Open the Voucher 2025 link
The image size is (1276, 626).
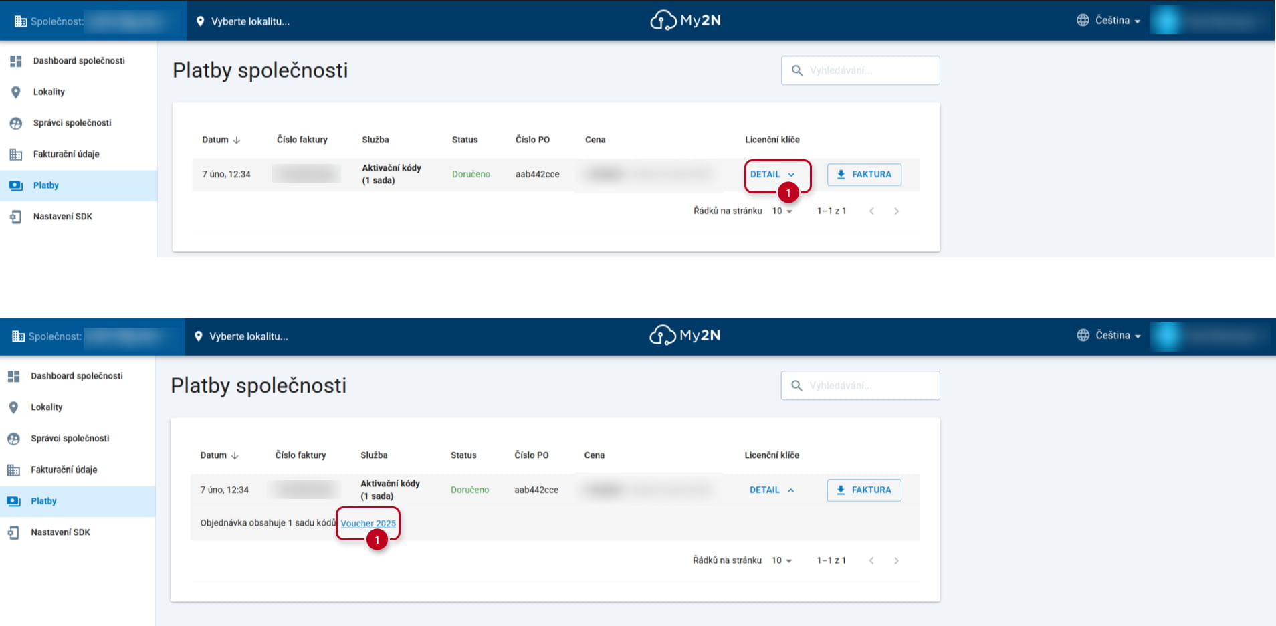pos(368,524)
